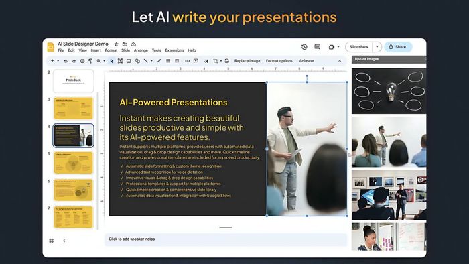469x264 pixels.
Task: Hide the menus with collapse chevron
Action: pos(340,61)
